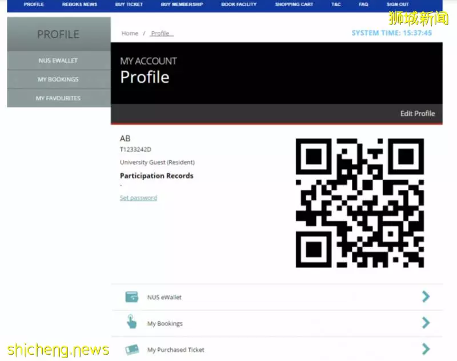Click the SYSTEM TIME display

coord(391,33)
